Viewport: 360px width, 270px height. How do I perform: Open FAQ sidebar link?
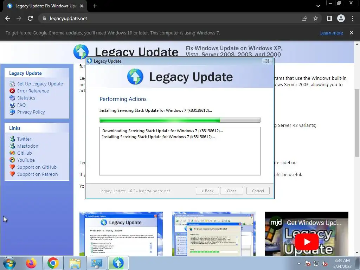click(21, 105)
